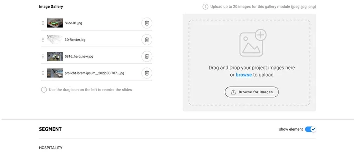Click the drag handle beside 0816_hero_new.jpg

(43, 56)
